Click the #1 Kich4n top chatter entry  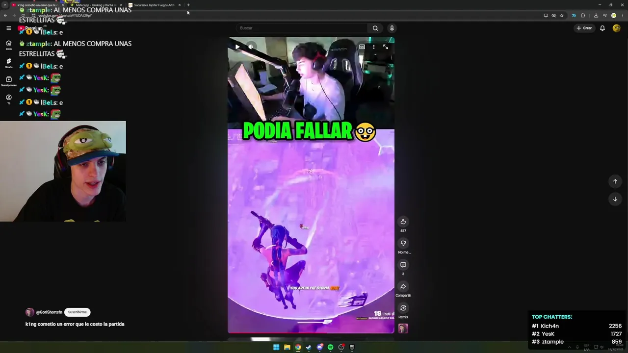click(576, 326)
